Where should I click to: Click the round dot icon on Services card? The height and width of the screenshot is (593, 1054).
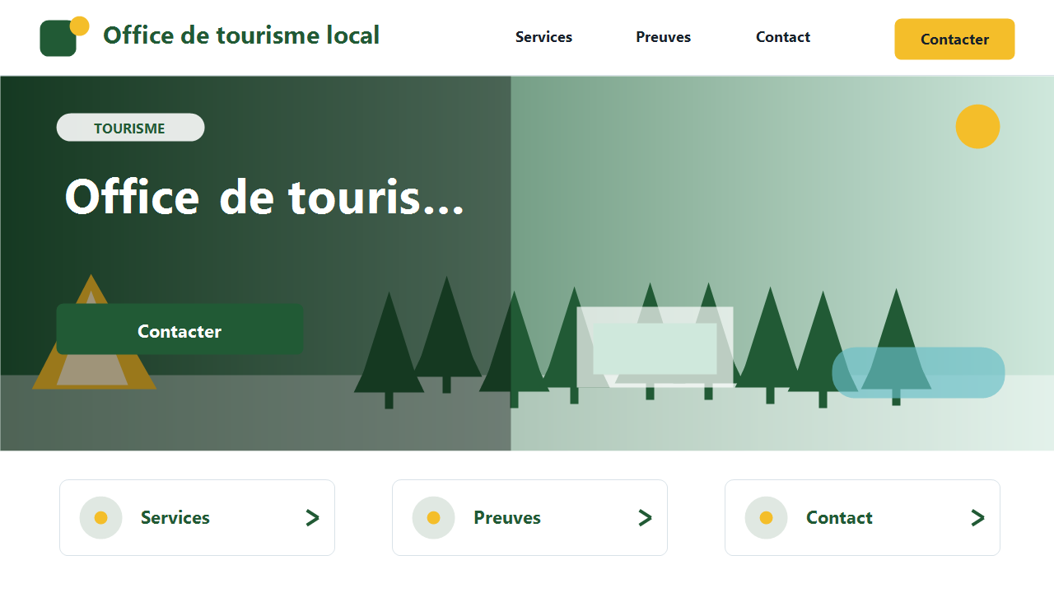(x=100, y=518)
